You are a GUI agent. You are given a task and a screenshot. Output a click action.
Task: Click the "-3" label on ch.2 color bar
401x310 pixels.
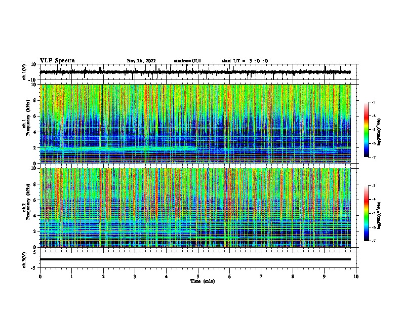click(x=373, y=186)
